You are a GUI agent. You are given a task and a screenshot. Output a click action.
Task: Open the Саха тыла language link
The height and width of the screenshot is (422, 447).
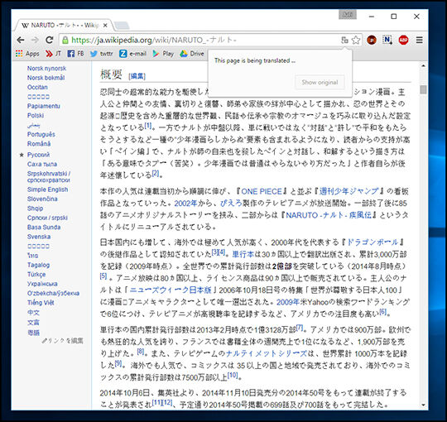coord(42,164)
